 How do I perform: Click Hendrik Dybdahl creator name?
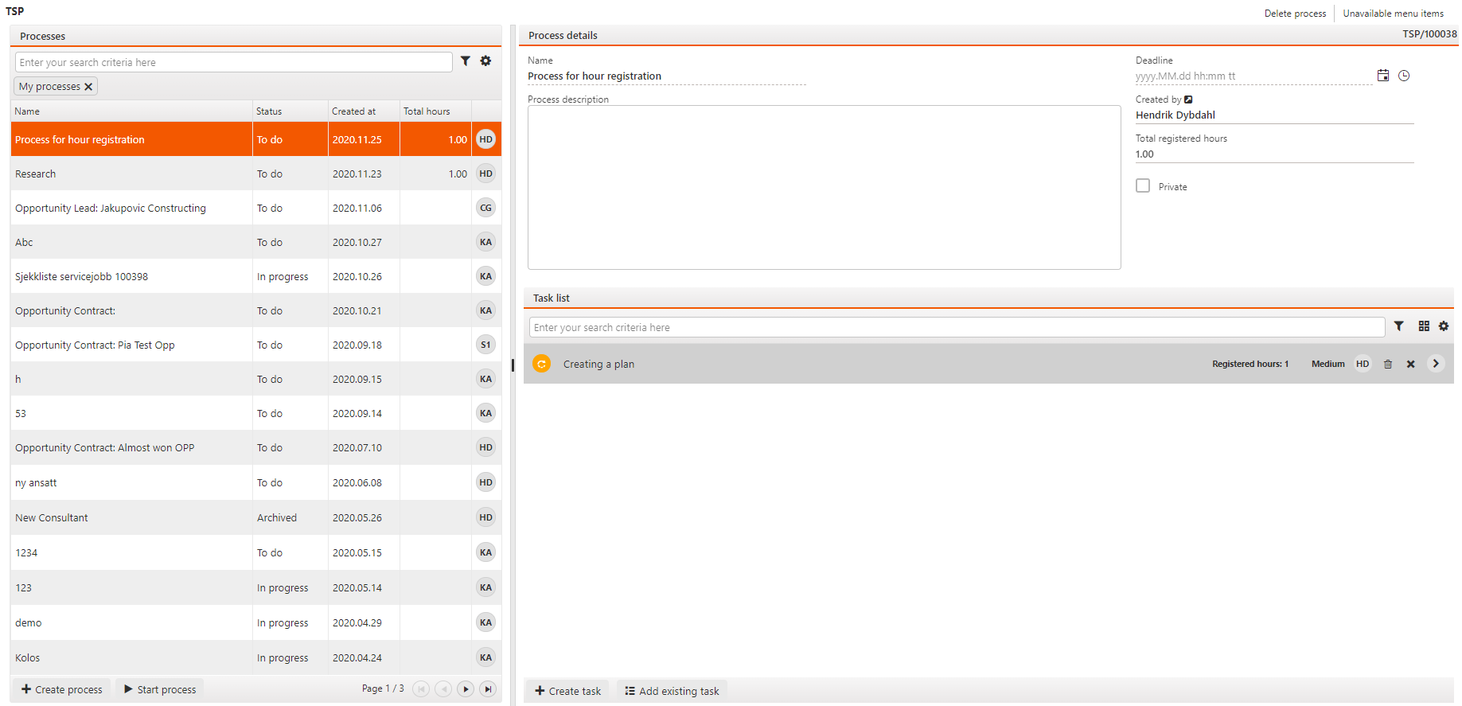1175,115
